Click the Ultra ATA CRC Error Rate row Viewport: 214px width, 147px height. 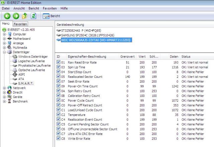click(134, 134)
